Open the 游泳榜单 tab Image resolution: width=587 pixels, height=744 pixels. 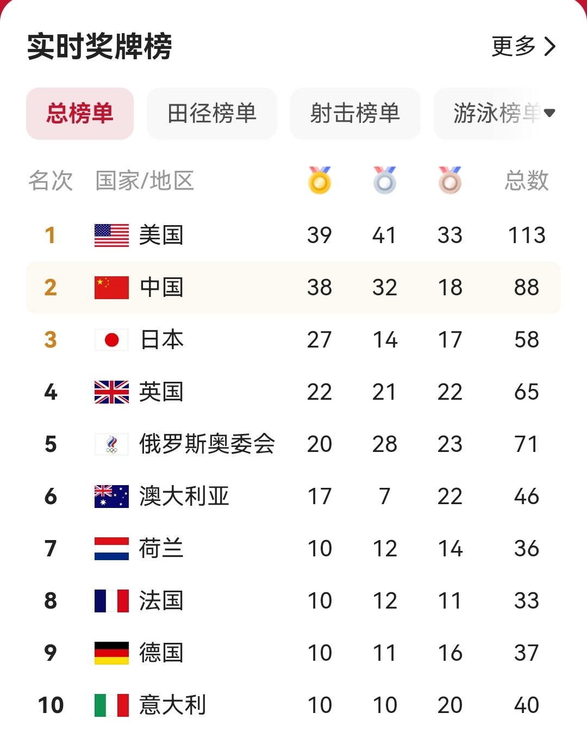497,114
